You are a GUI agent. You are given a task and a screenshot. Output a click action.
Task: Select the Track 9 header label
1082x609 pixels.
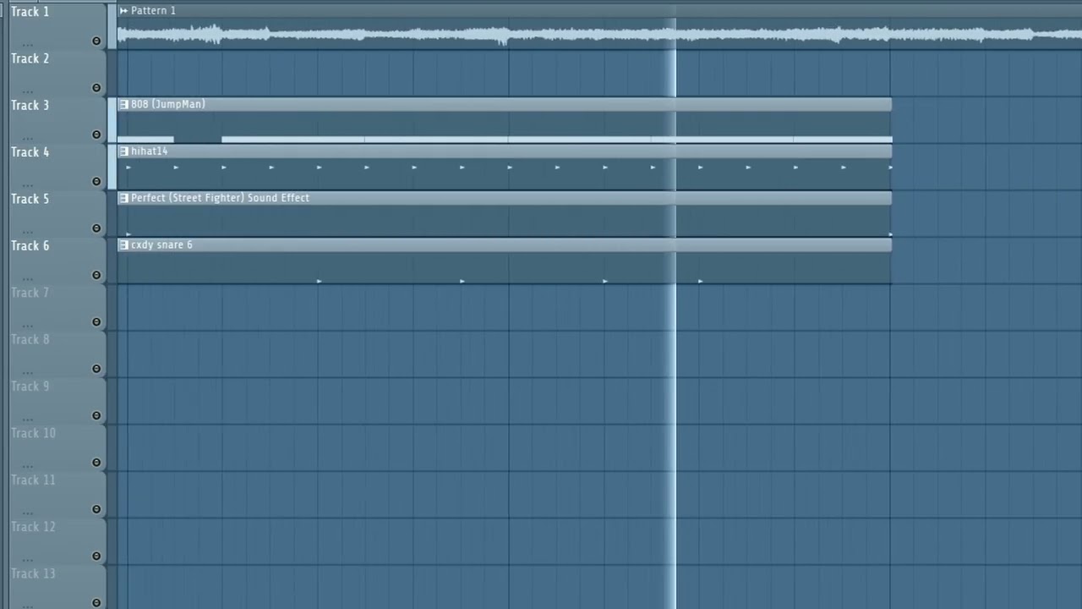(30, 386)
